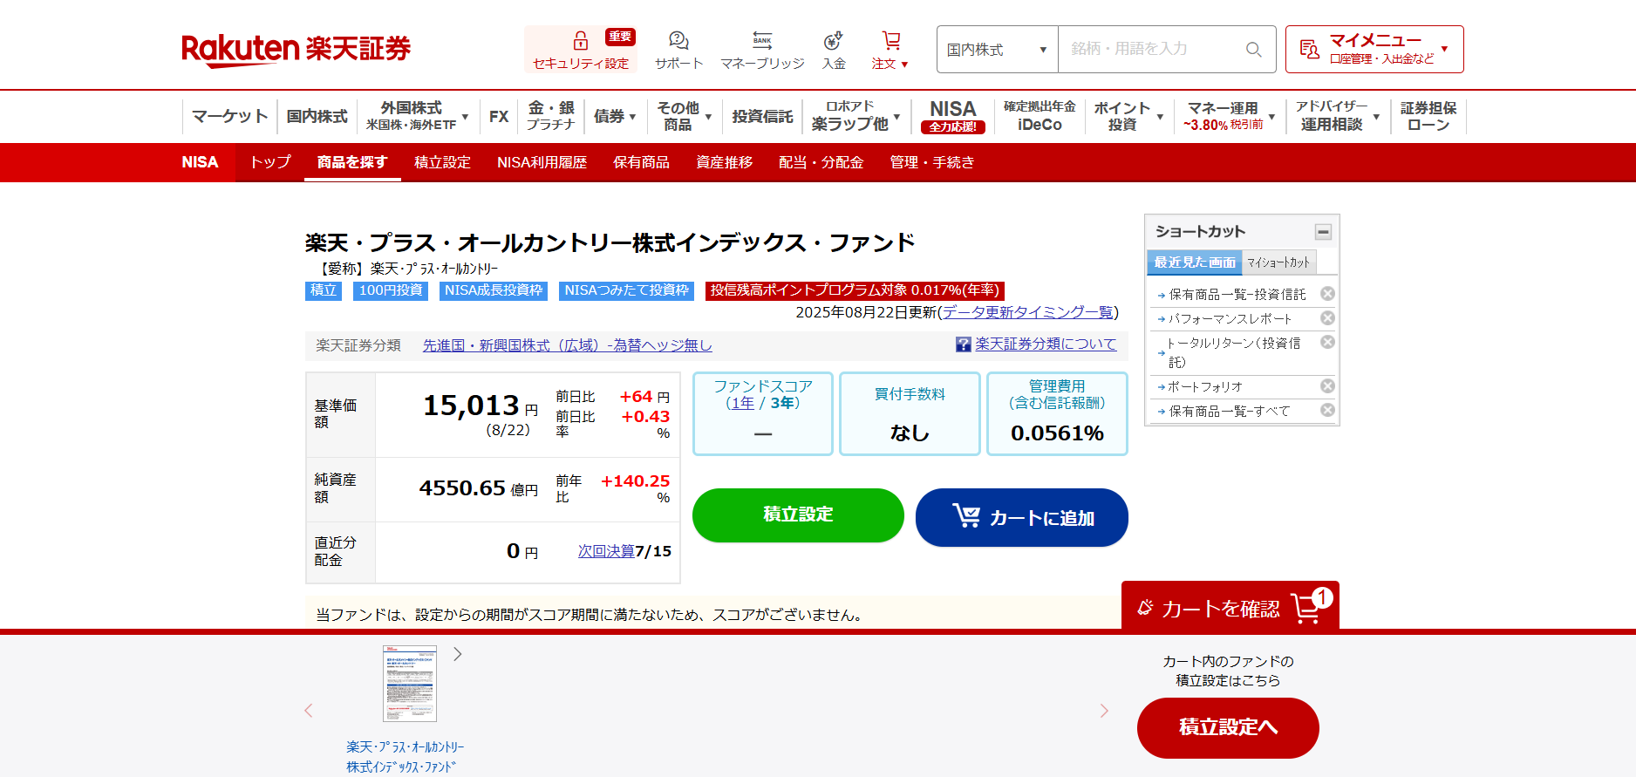This screenshot has height=777, width=1636.
Task: Click the red 積立設定へ button
Action: pyautogui.click(x=1228, y=727)
